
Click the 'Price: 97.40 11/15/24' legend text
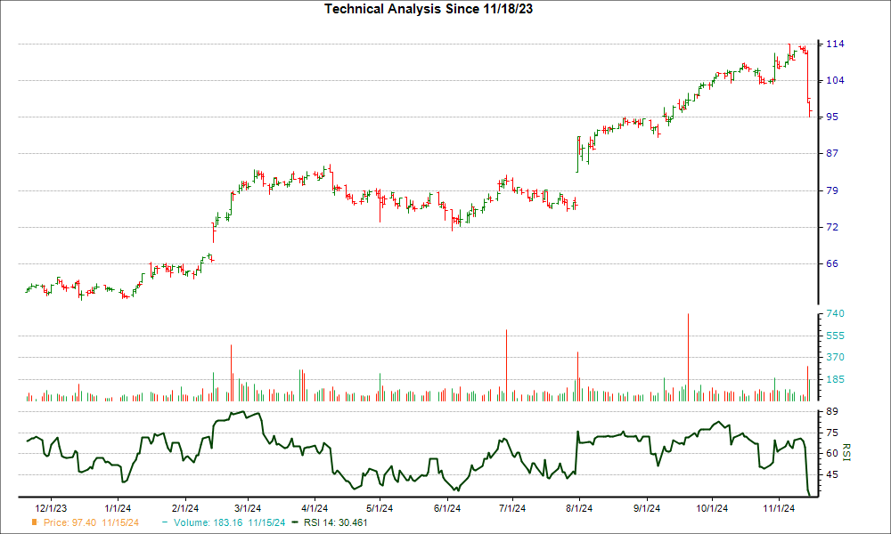pos(91,522)
